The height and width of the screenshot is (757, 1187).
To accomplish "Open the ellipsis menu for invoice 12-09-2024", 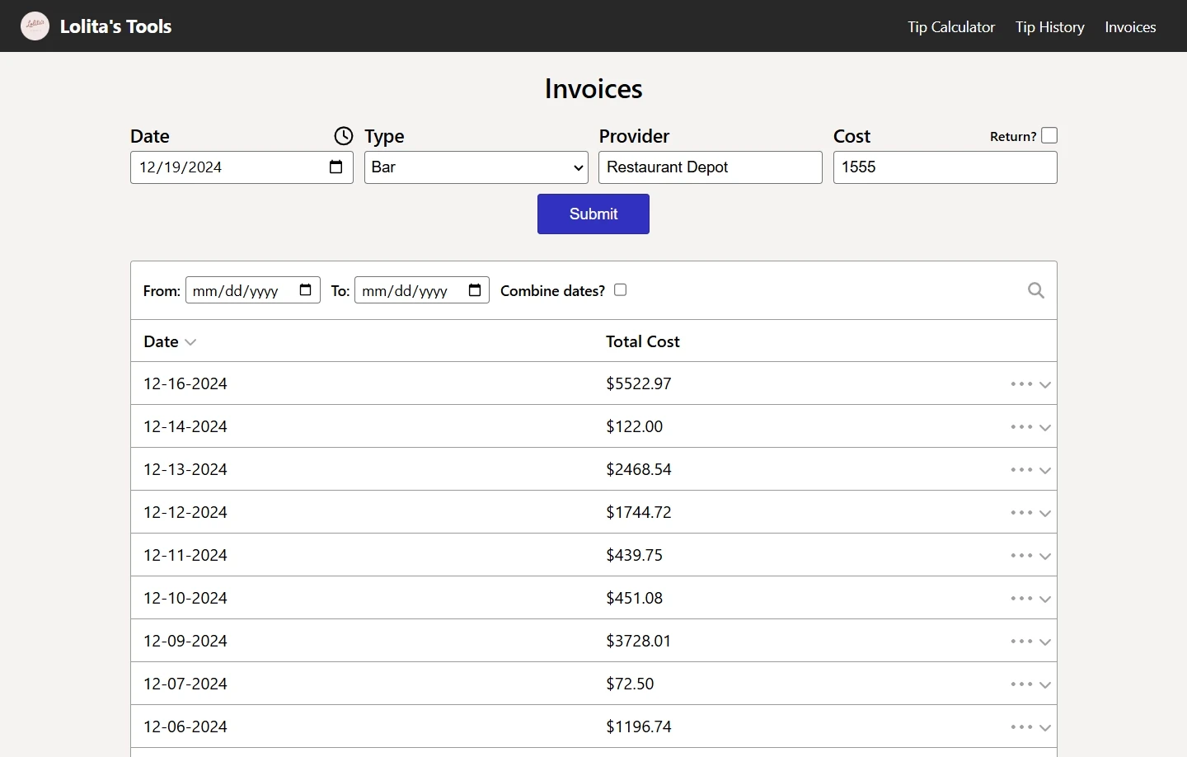I will click(x=1022, y=642).
